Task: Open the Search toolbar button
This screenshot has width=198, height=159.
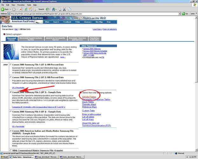Action: 39,9
